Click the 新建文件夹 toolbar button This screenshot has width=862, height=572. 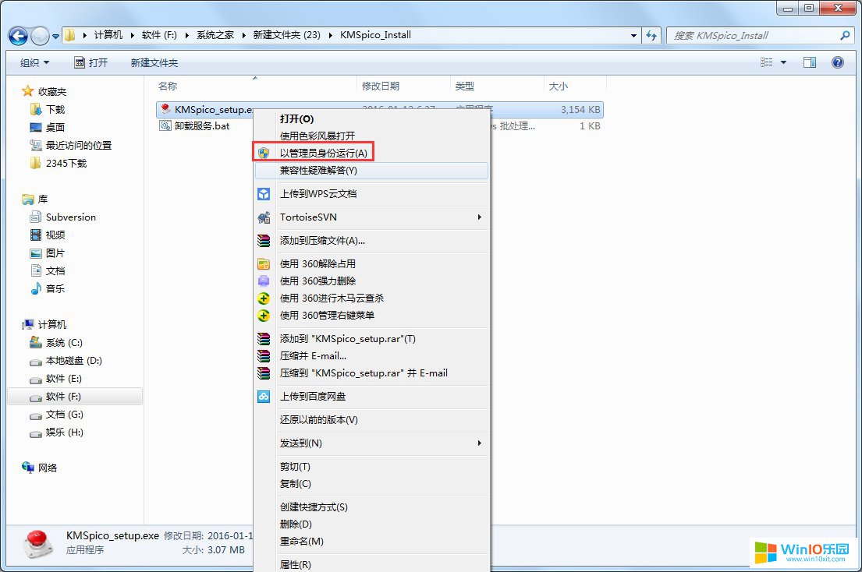click(x=154, y=62)
